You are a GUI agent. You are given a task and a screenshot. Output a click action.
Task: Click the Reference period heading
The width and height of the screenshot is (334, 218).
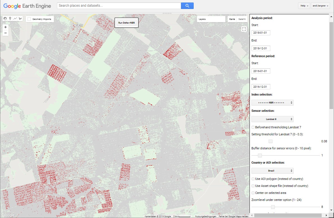tap(263, 56)
